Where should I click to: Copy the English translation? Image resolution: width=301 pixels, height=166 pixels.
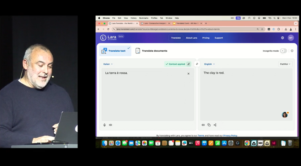point(209,125)
